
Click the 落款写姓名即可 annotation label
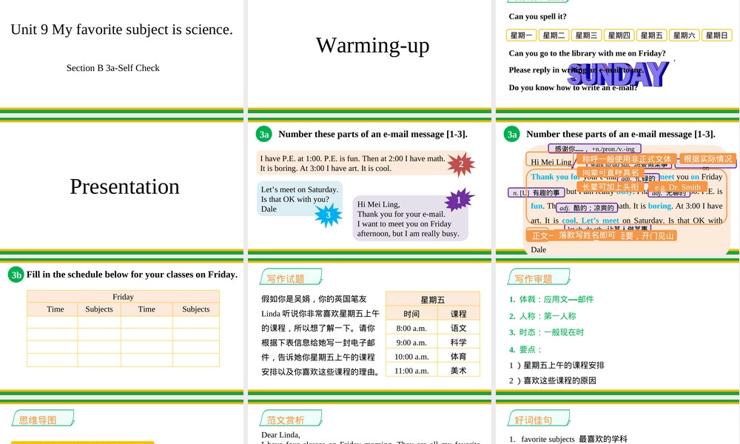587,235
